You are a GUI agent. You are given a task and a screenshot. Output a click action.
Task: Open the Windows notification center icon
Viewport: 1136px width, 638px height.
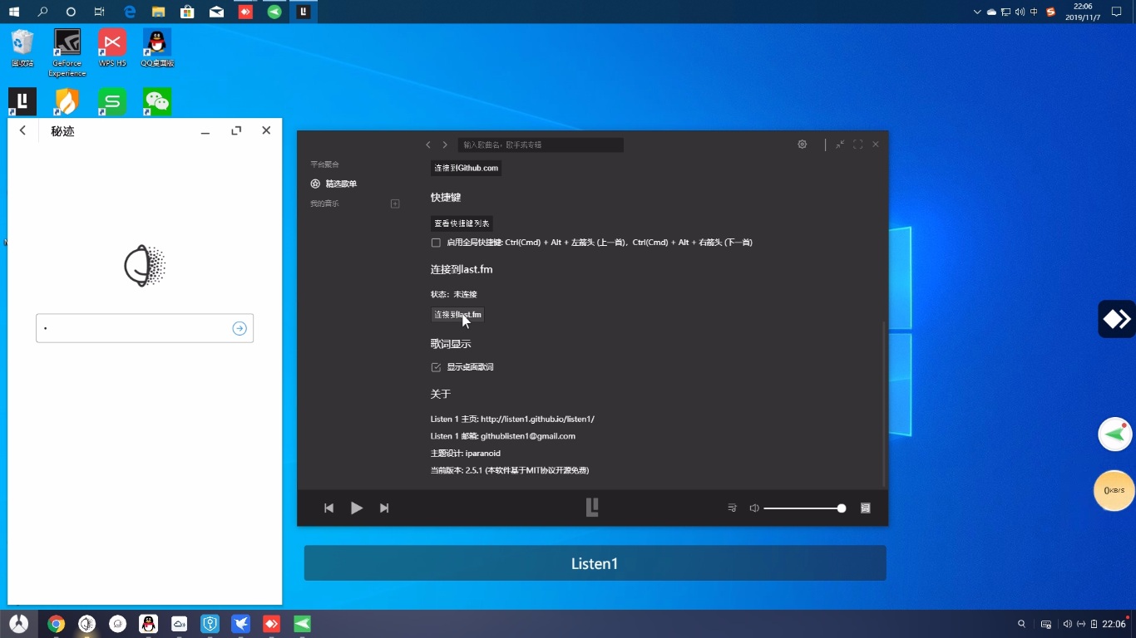1117,12
